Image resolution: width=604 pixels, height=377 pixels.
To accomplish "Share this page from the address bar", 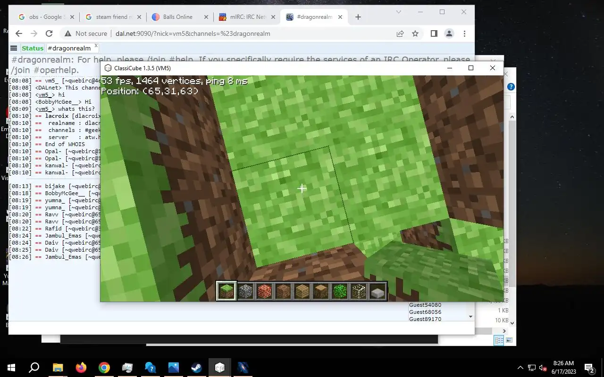I will [400, 33].
